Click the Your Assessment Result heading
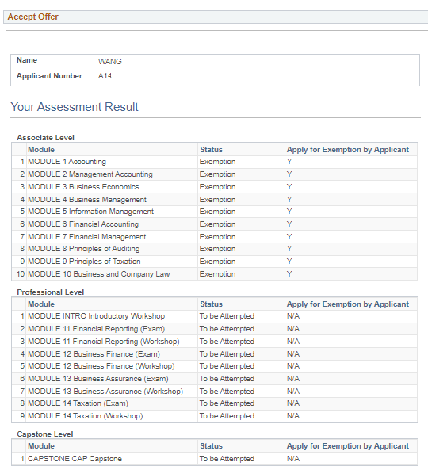The width and height of the screenshot is (428, 470). pos(75,107)
